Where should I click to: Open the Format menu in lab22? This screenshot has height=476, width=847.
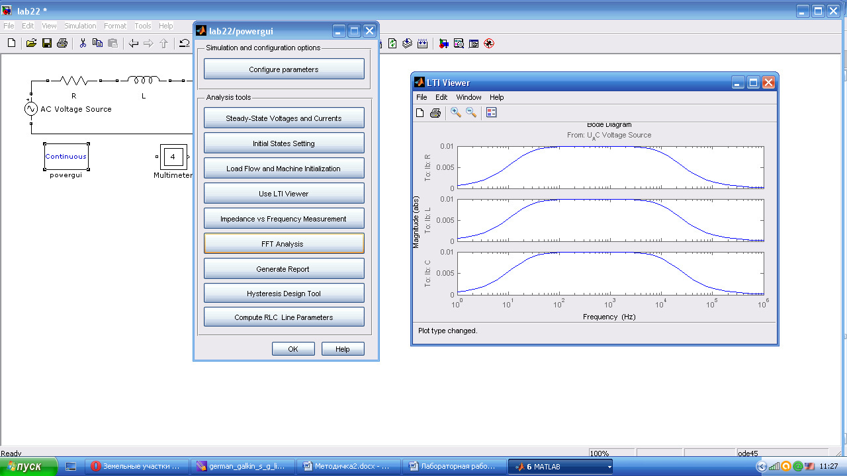[115, 26]
